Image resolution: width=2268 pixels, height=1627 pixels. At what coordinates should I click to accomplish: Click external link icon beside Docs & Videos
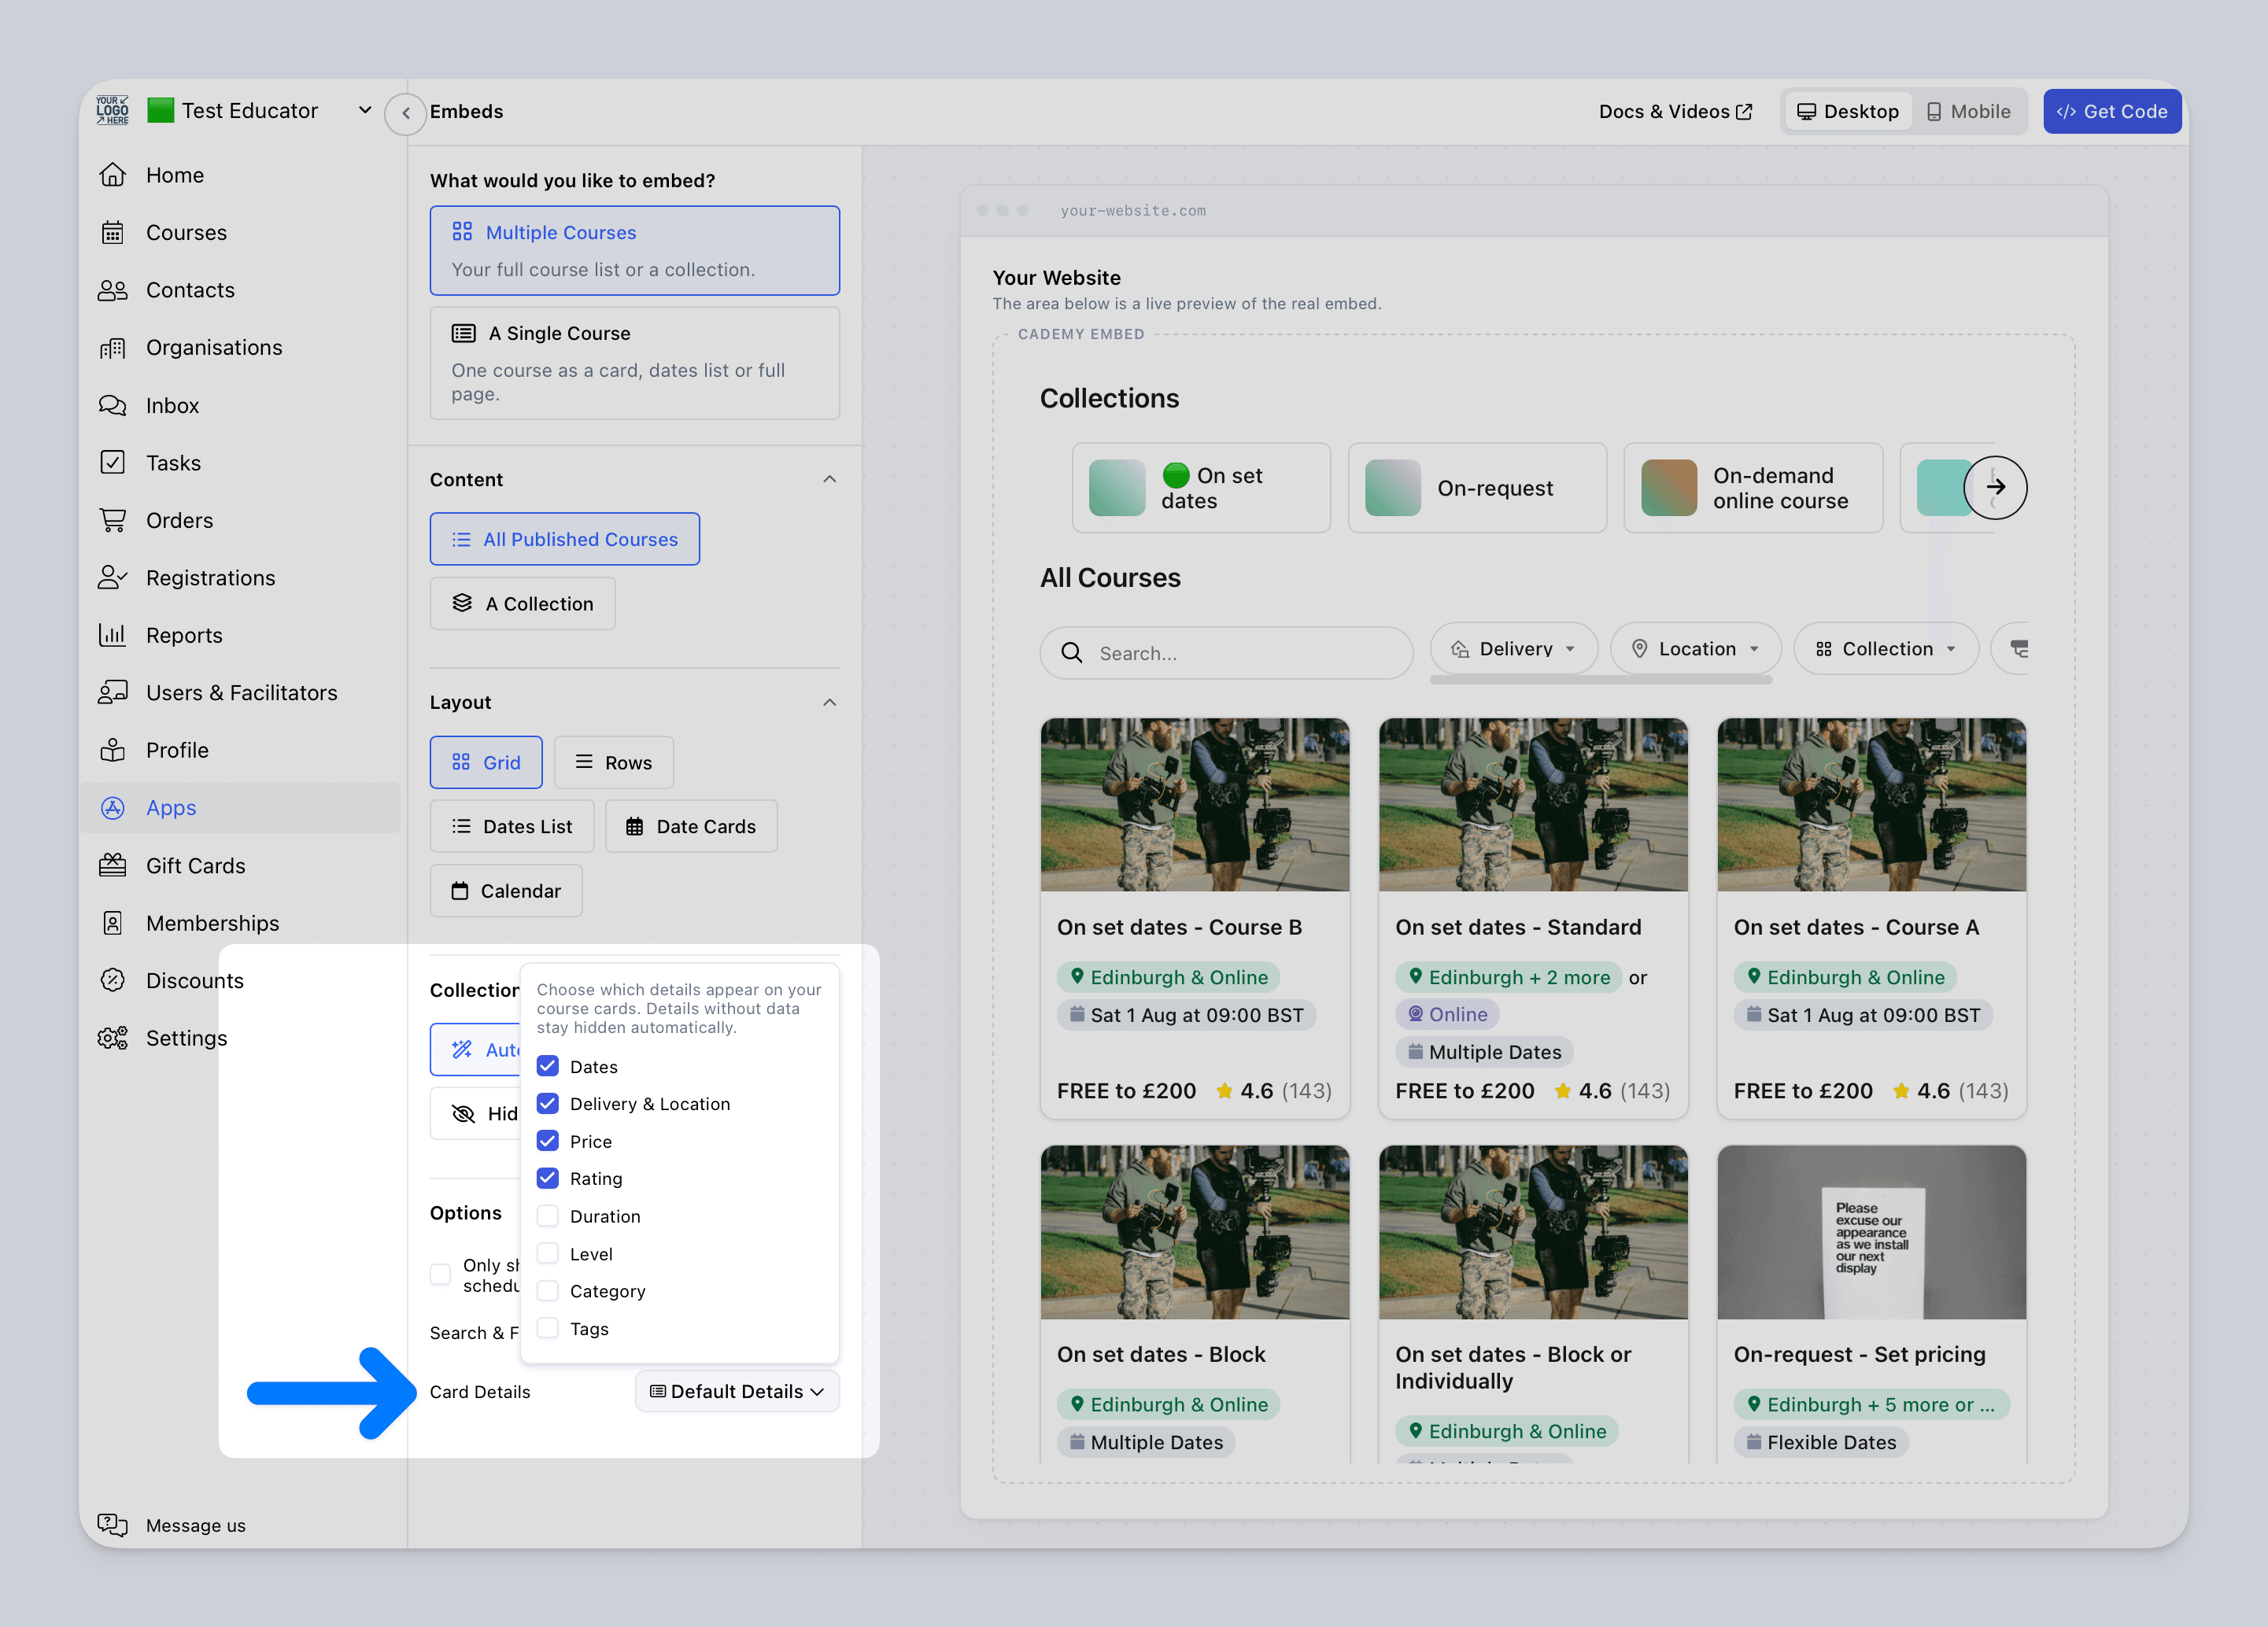[x=1744, y=112]
